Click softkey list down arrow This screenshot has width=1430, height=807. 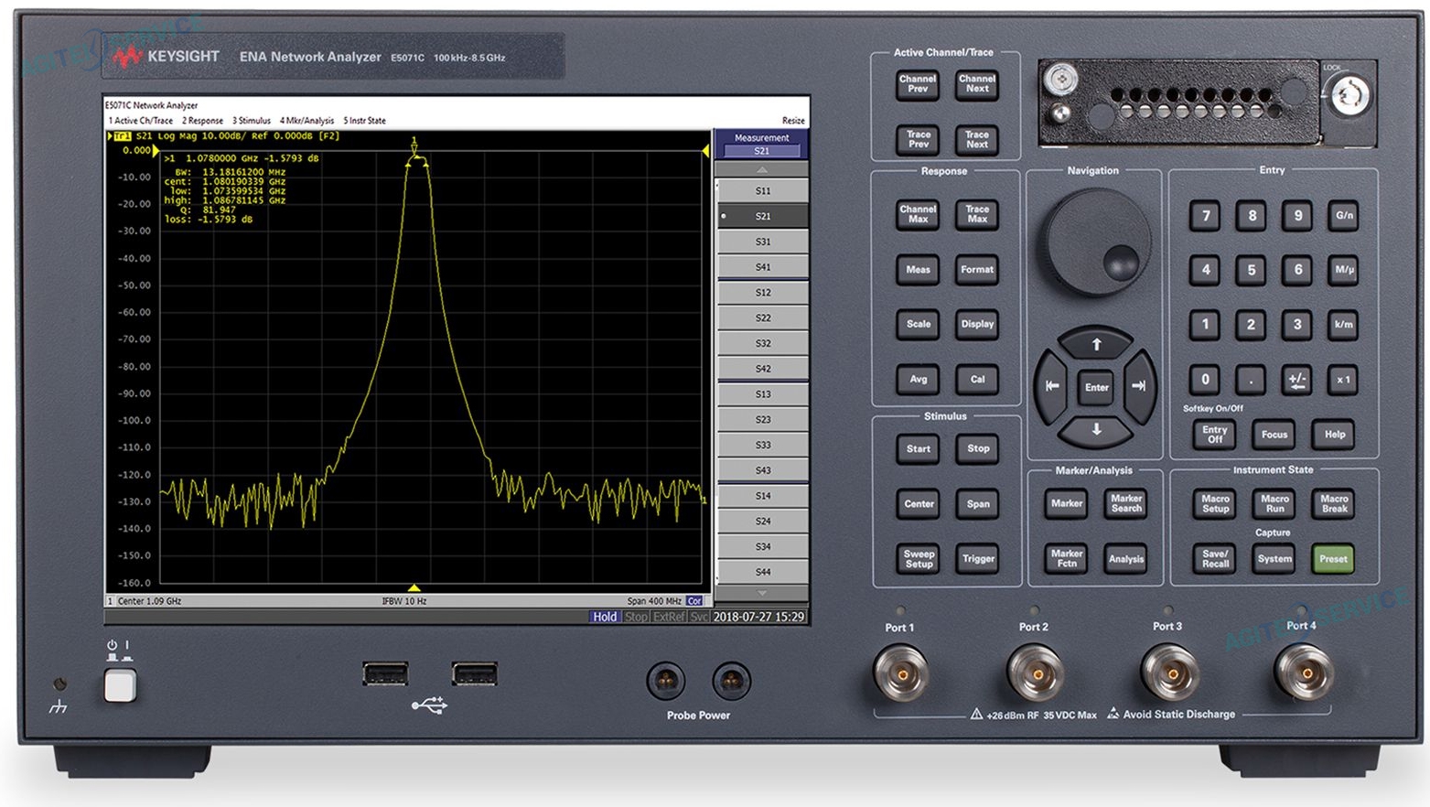tap(763, 593)
